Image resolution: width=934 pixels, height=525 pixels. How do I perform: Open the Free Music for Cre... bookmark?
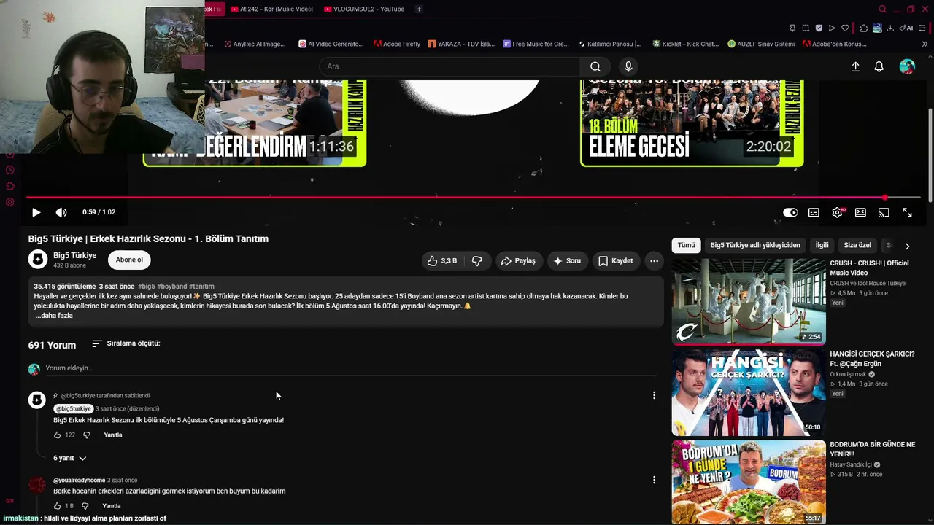[536, 44]
